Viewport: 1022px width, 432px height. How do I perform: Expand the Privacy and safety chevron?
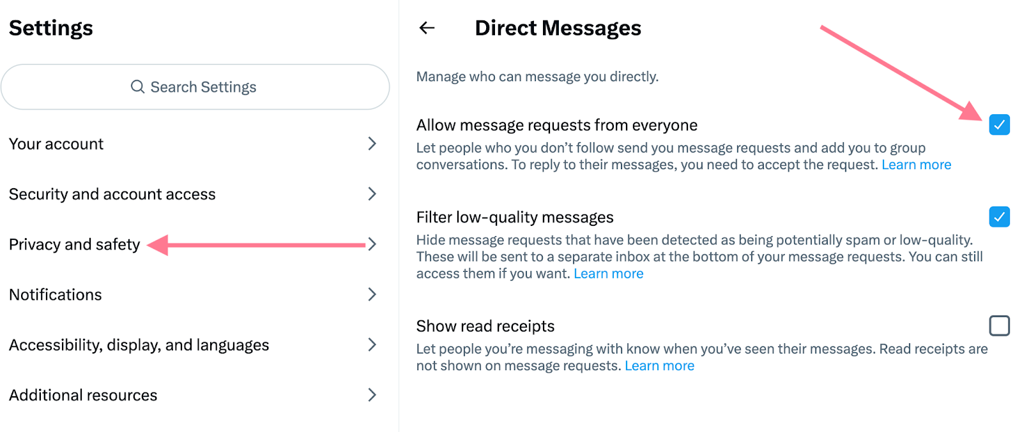(x=372, y=244)
